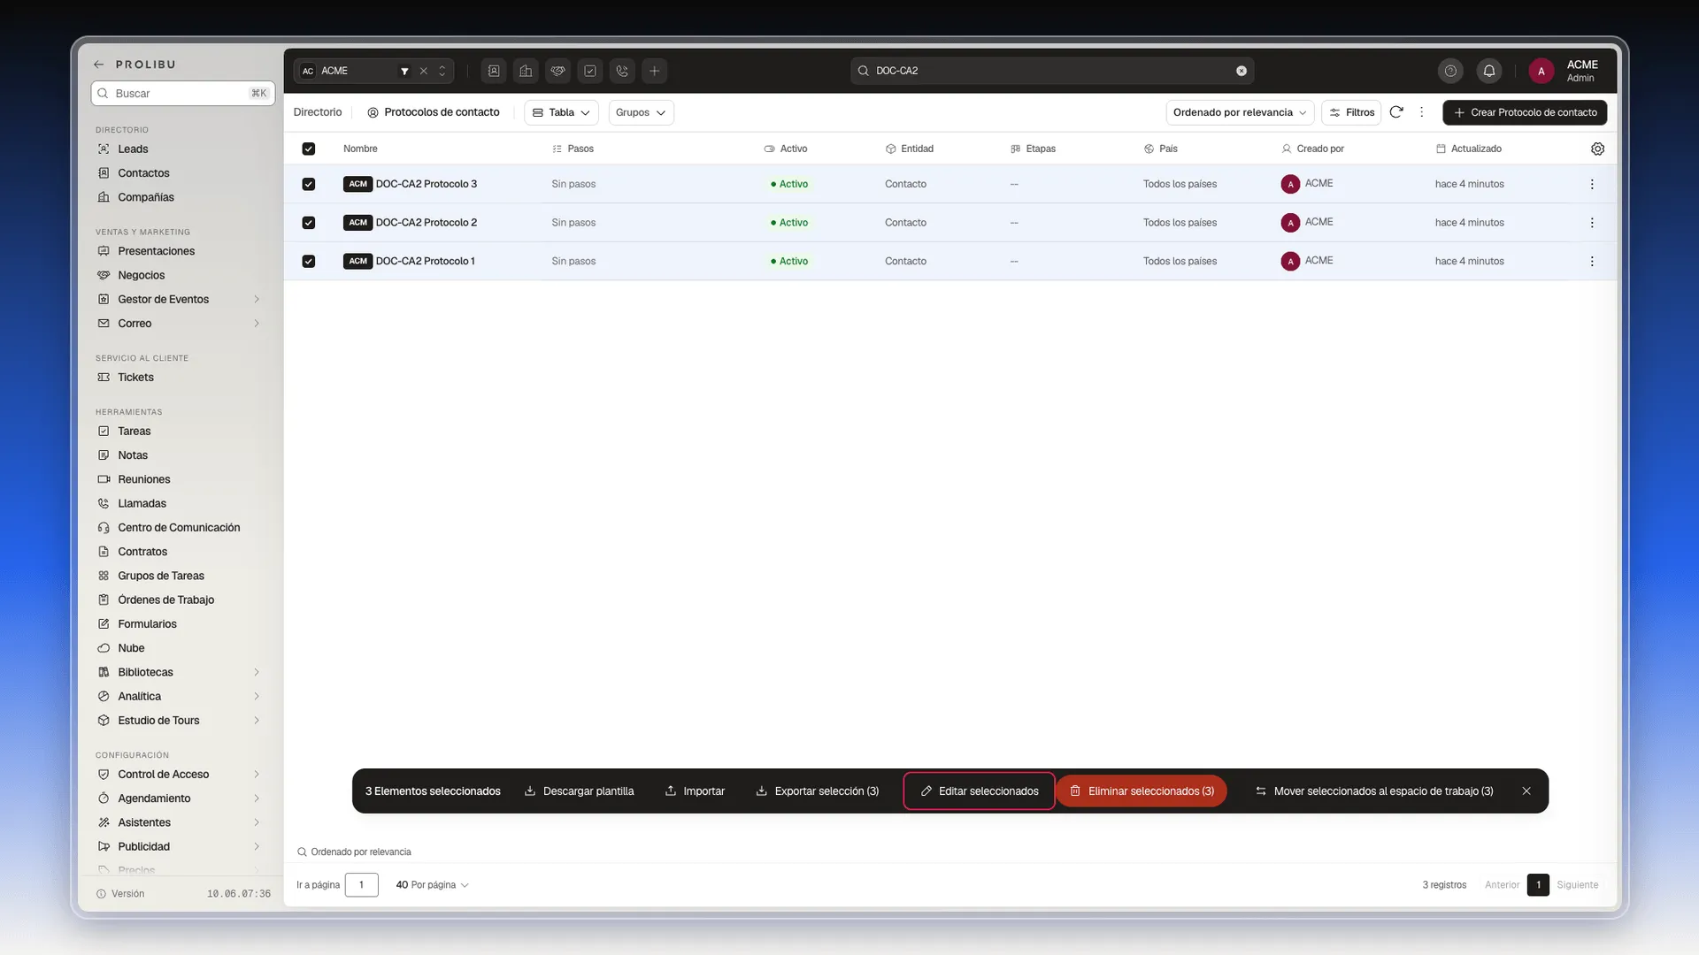Go to Leads in the sidebar

(x=133, y=149)
